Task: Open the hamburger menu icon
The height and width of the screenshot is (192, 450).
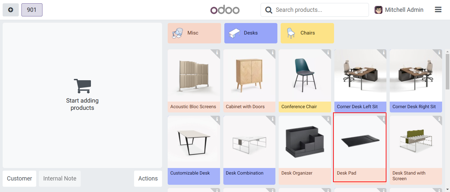Action: 438,10
